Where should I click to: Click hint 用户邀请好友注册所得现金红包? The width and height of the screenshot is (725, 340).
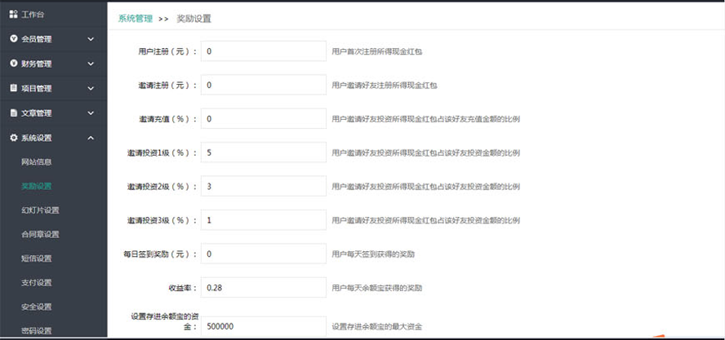point(385,86)
